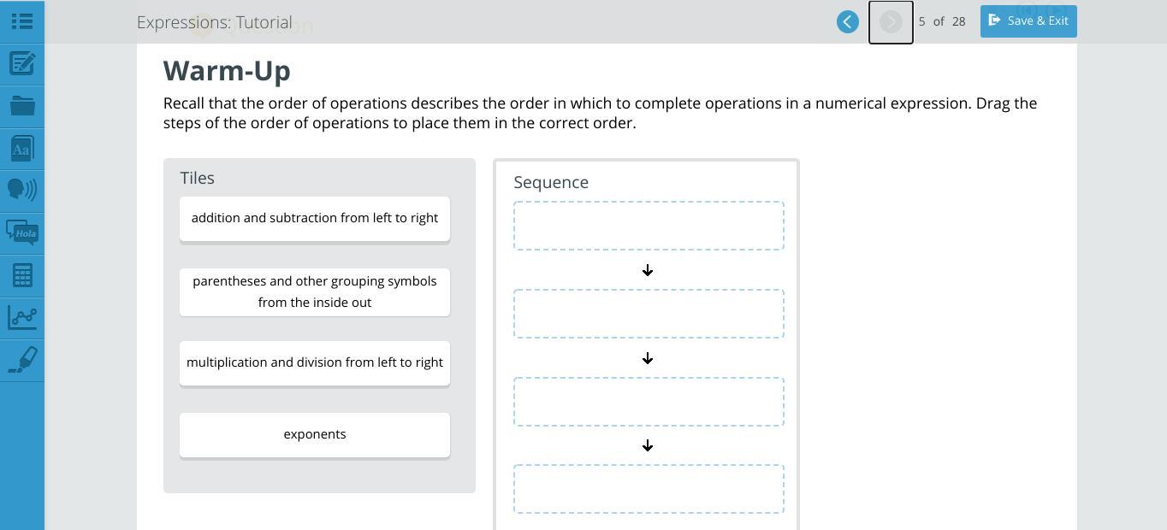The width and height of the screenshot is (1167, 530).
Task: Click the second Sequence drop slot
Action: [x=649, y=314]
